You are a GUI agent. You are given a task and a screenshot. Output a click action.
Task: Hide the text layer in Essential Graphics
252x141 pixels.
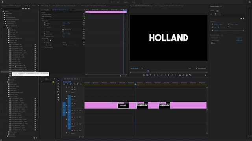click(x=211, y=14)
